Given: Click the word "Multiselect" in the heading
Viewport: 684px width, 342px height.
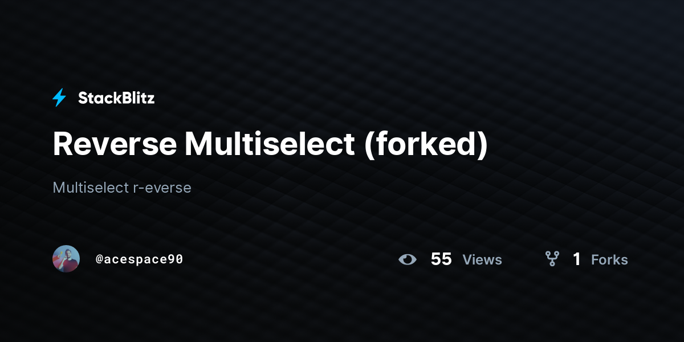Looking at the screenshot, I should point(270,145).
